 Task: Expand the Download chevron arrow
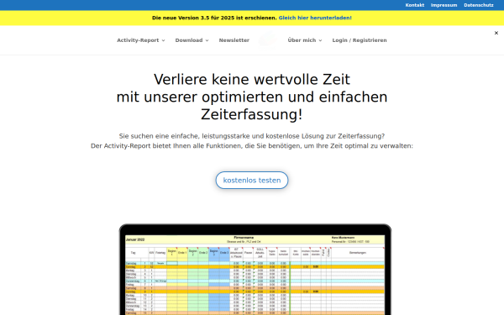click(x=207, y=40)
